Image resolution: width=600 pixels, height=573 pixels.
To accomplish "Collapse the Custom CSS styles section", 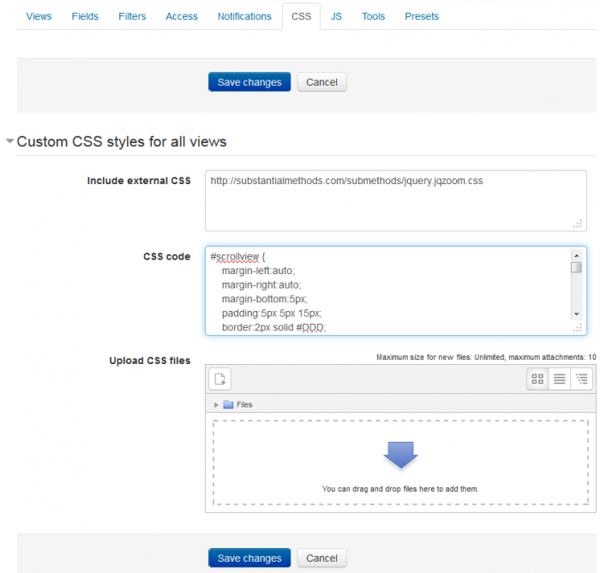I will click(x=9, y=141).
